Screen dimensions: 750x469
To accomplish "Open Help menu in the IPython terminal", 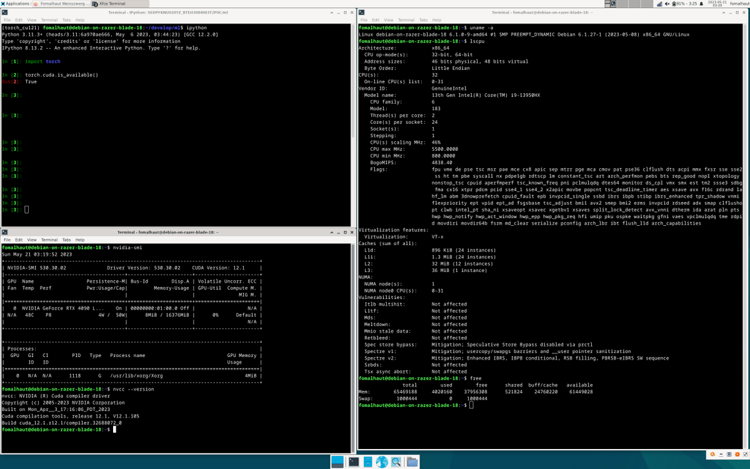I will (x=80, y=20).
